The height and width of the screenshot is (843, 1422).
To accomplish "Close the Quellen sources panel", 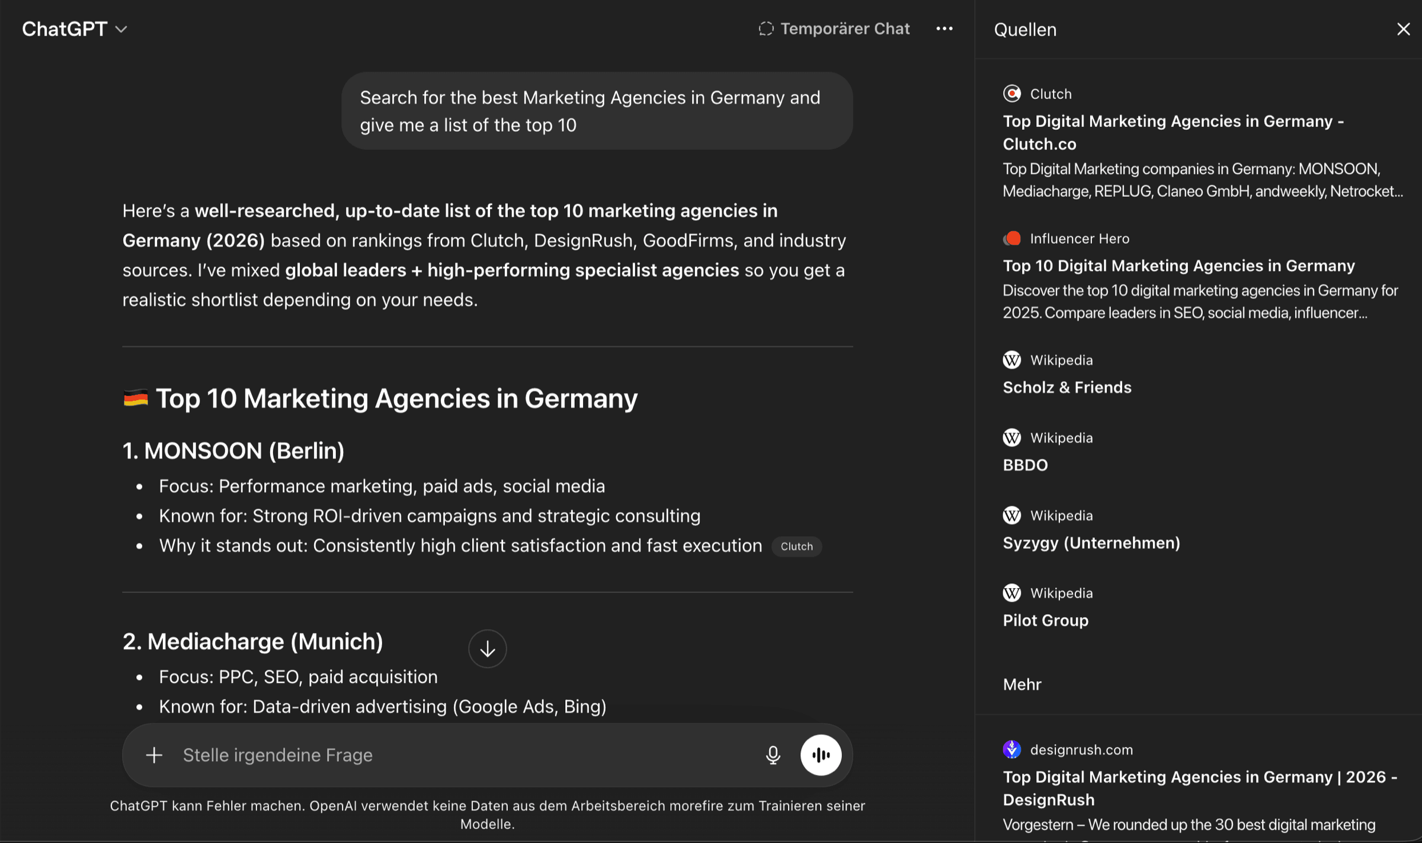I will (1403, 29).
